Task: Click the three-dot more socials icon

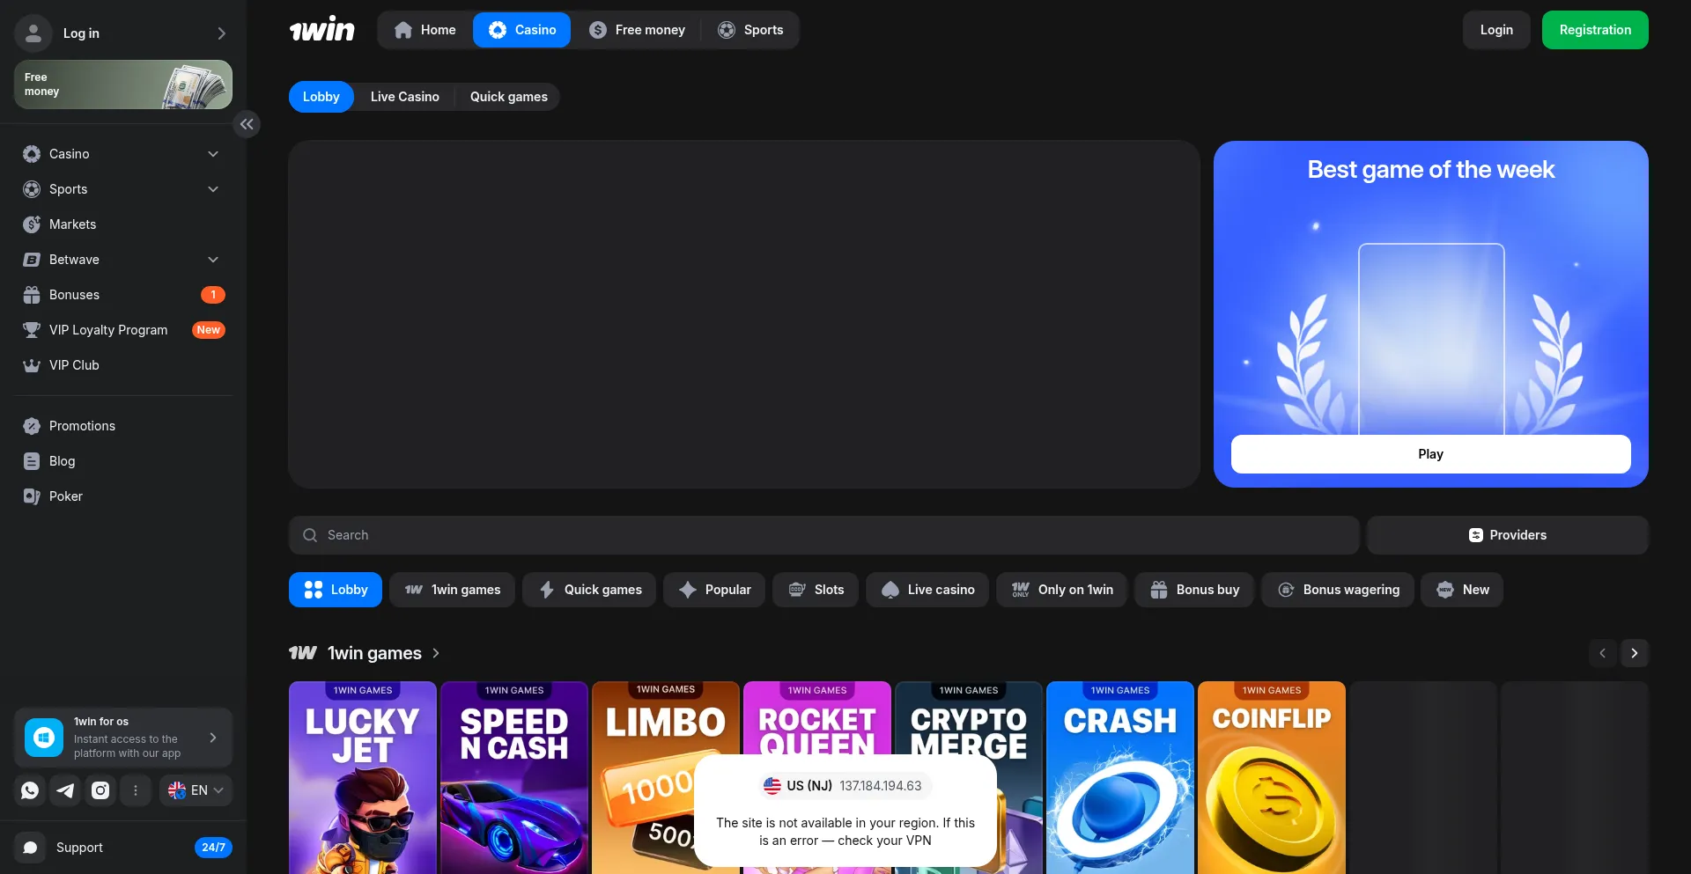Action: [x=136, y=790]
